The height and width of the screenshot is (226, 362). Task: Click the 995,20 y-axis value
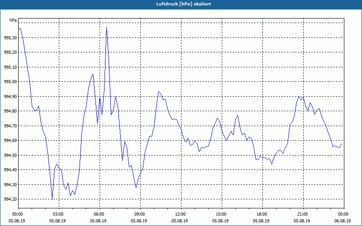click(10, 52)
